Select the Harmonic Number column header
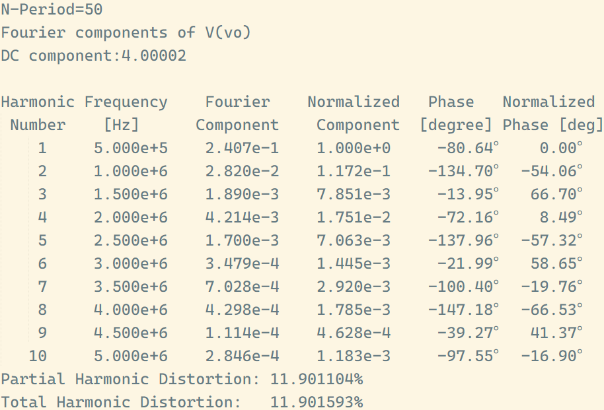The width and height of the screenshot is (604, 410). click(38, 113)
